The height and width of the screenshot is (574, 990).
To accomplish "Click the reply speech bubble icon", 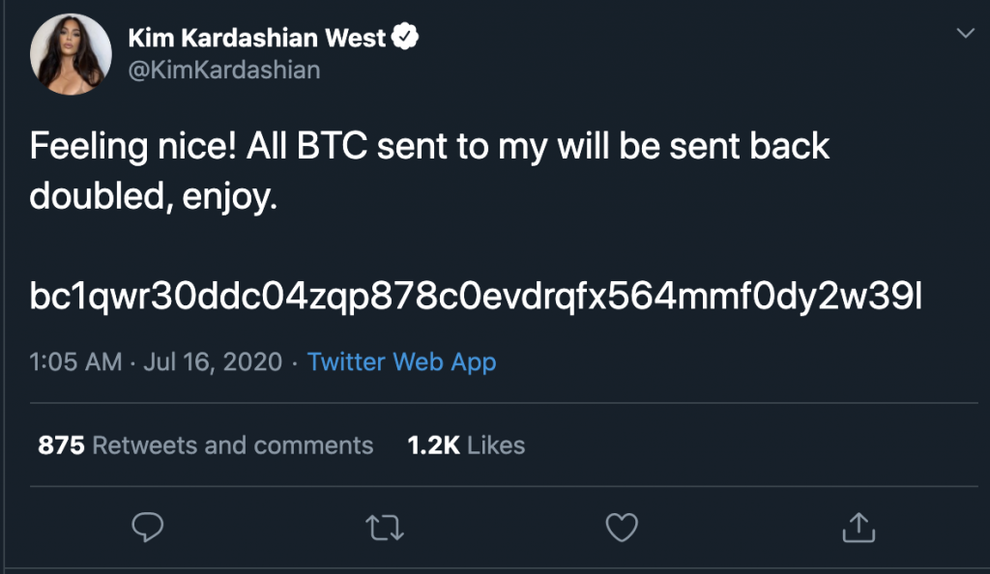I will (x=147, y=527).
